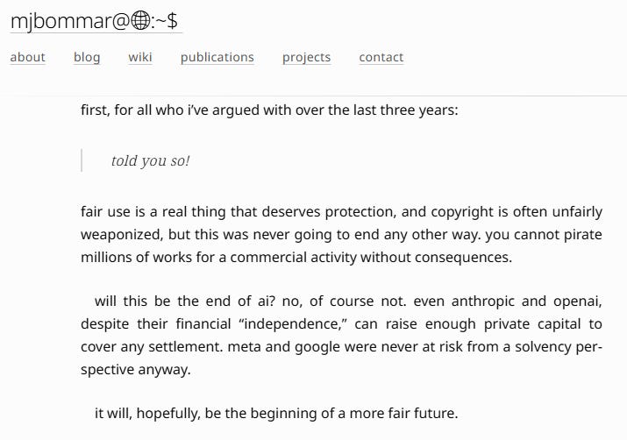Image resolution: width=627 pixels, height=440 pixels.
Task: Navigate to projects
Action: tap(306, 57)
